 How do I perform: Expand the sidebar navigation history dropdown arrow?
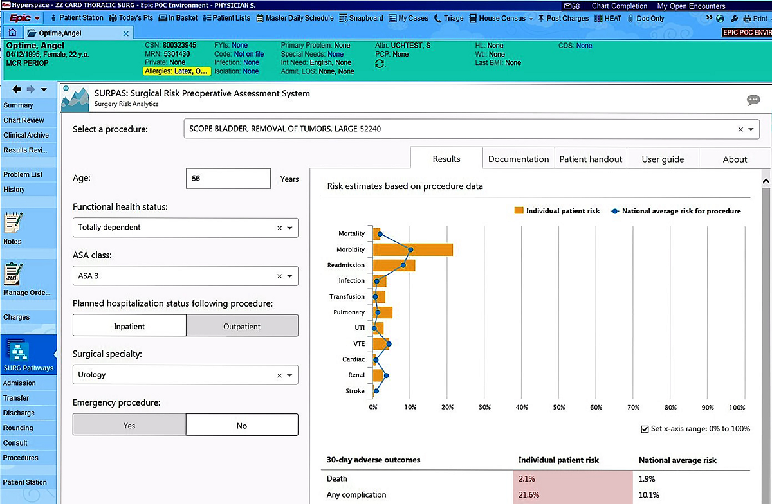(x=44, y=90)
